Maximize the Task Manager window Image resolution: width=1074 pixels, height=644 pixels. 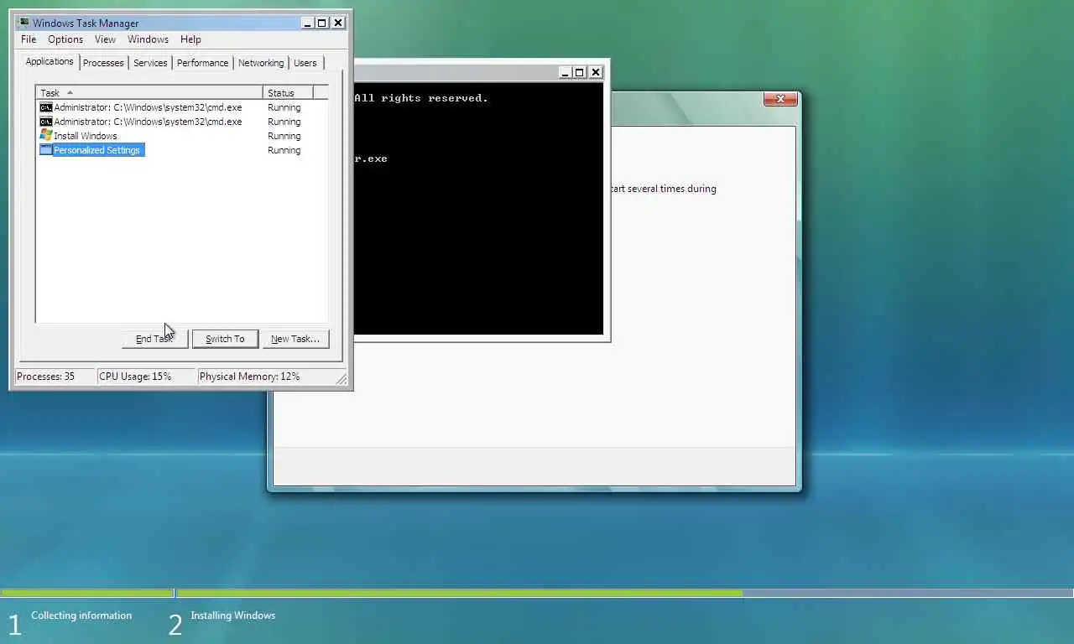pos(322,23)
